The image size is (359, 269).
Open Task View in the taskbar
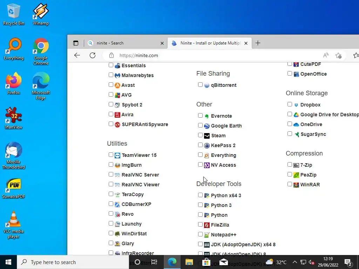tap(154, 262)
